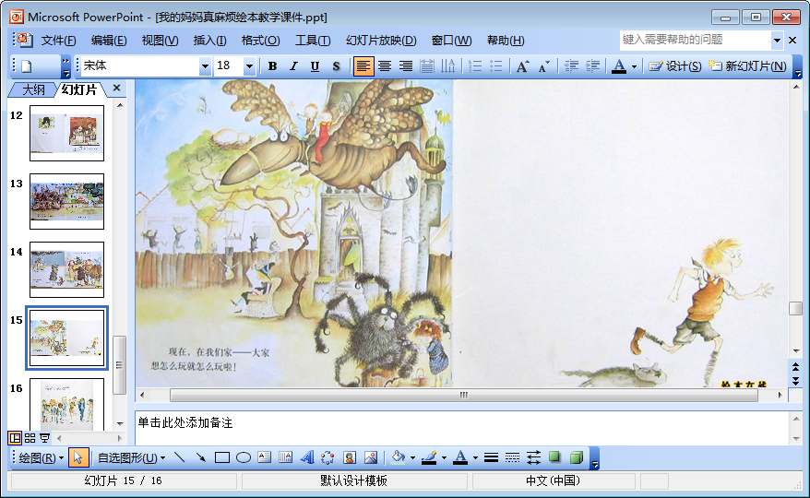Apply fill color with paint bucket
810x498 pixels.
pos(398,457)
